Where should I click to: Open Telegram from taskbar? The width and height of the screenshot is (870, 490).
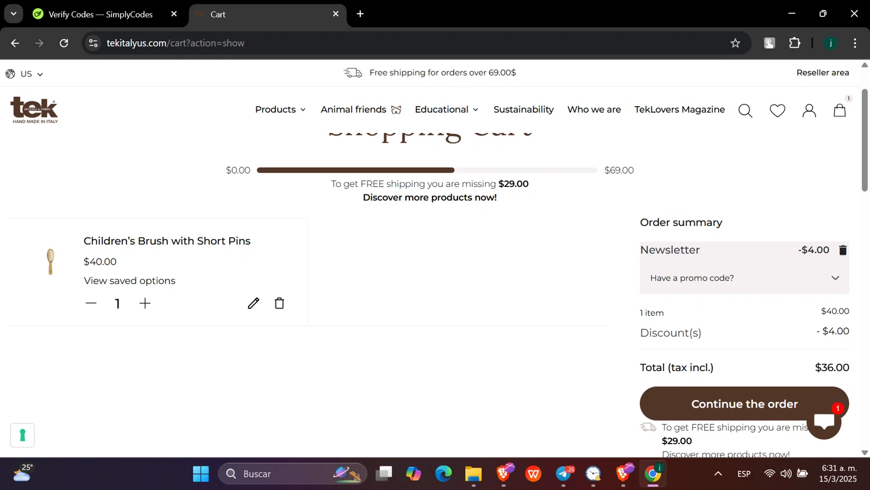pos(564,474)
